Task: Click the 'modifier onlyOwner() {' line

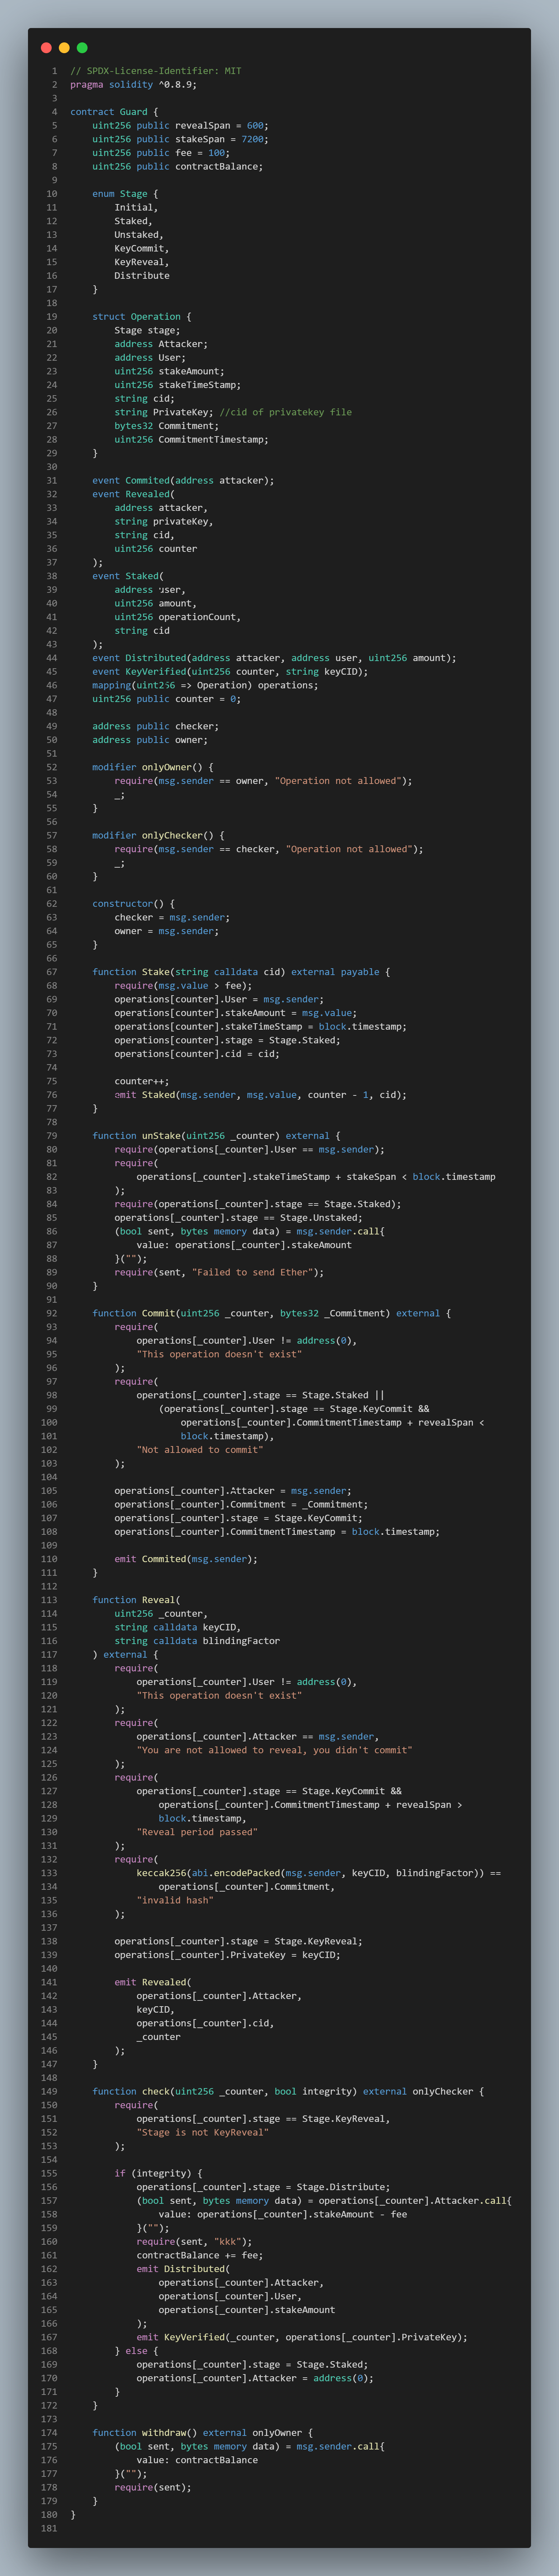Action: (153, 767)
